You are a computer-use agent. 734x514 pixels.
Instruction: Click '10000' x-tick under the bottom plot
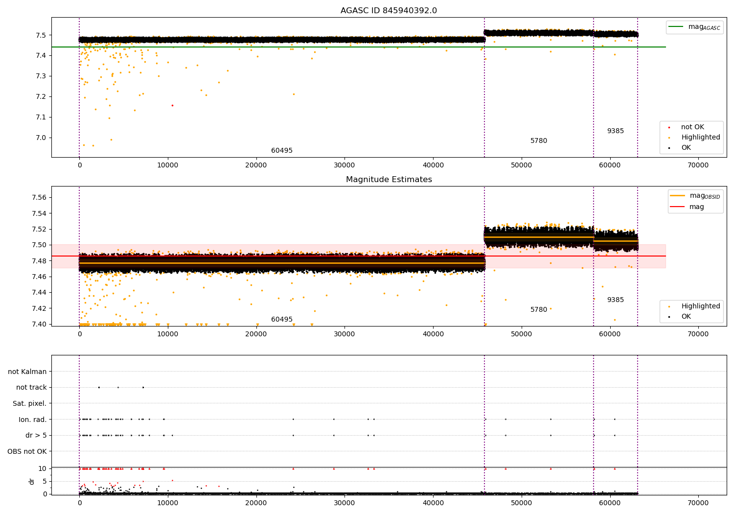pyautogui.click(x=168, y=503)
